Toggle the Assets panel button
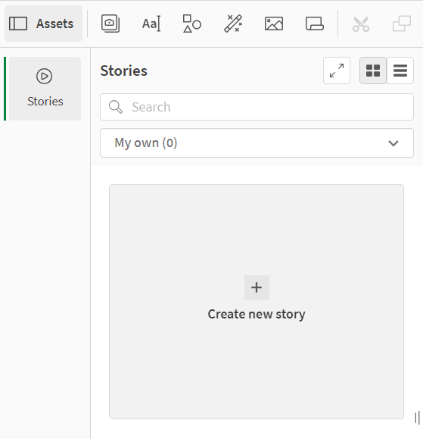 [43, 24]
